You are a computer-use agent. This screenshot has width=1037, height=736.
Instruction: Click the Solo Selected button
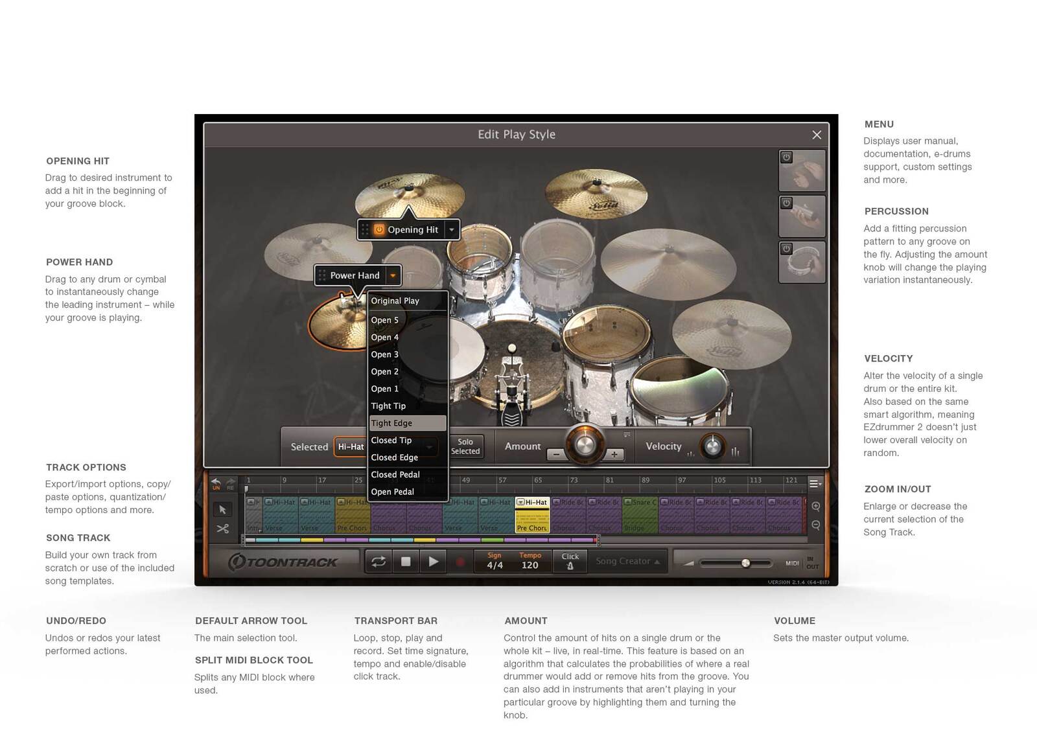point(465,446)
